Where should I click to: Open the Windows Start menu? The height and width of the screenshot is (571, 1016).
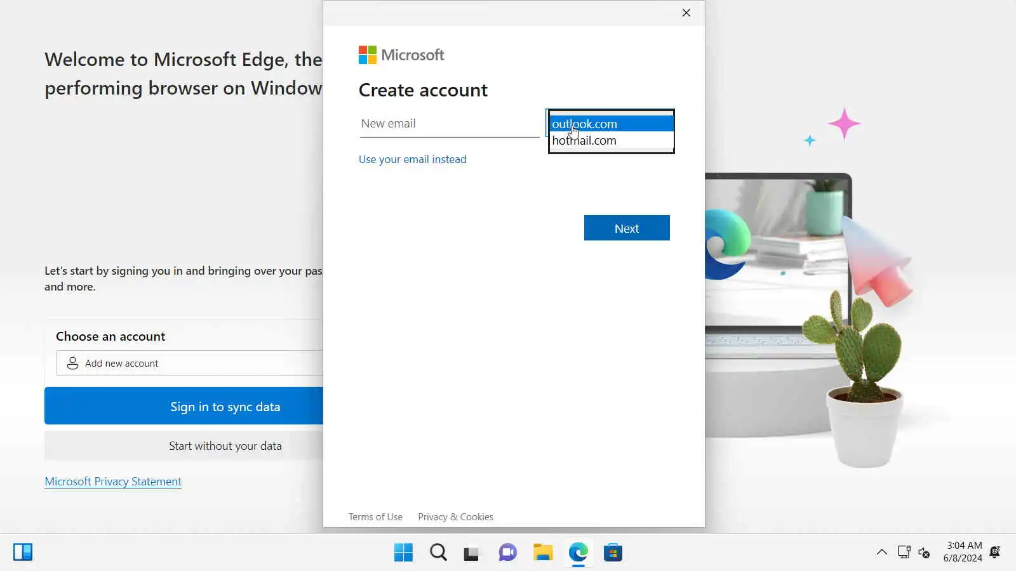pyautogui.click(x=403, y=553)
